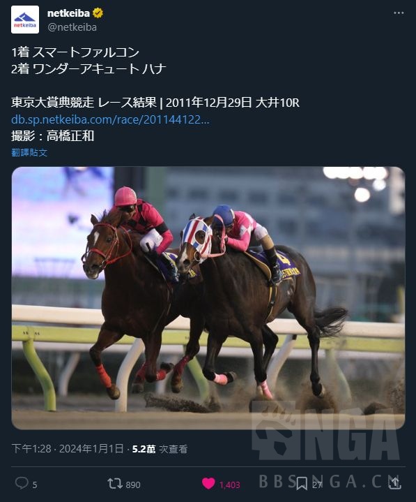The height and width of the screenshot is (502, 416).
Task: Open the three-dot more options menu
Action: (399, 13)
